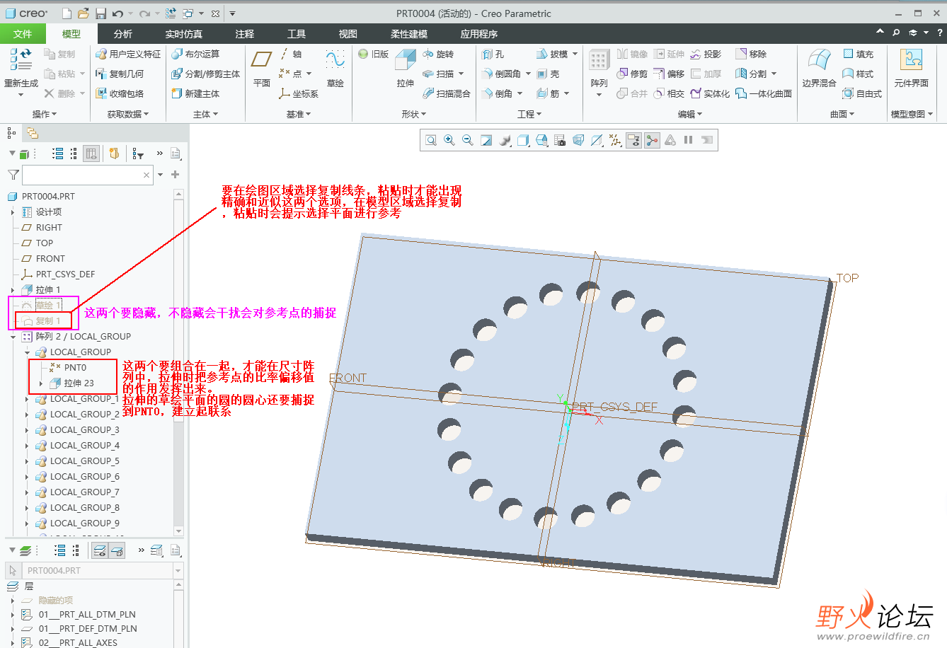Expand the LOCAL_GROUP_3 tree node
Viewport: 947px width, 648px height.
click(28, 430)
